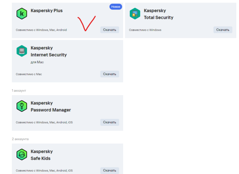Click the Kaspersky Plus green hexagon icon
The width and height of the screenshot is (239, 174).
click(x=22, y=14)
